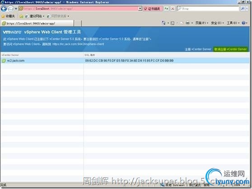Click 注册 vCenter Server register link
Image resolution: width=252 pixels, height=189 pixels.
[x=198, y=49]
